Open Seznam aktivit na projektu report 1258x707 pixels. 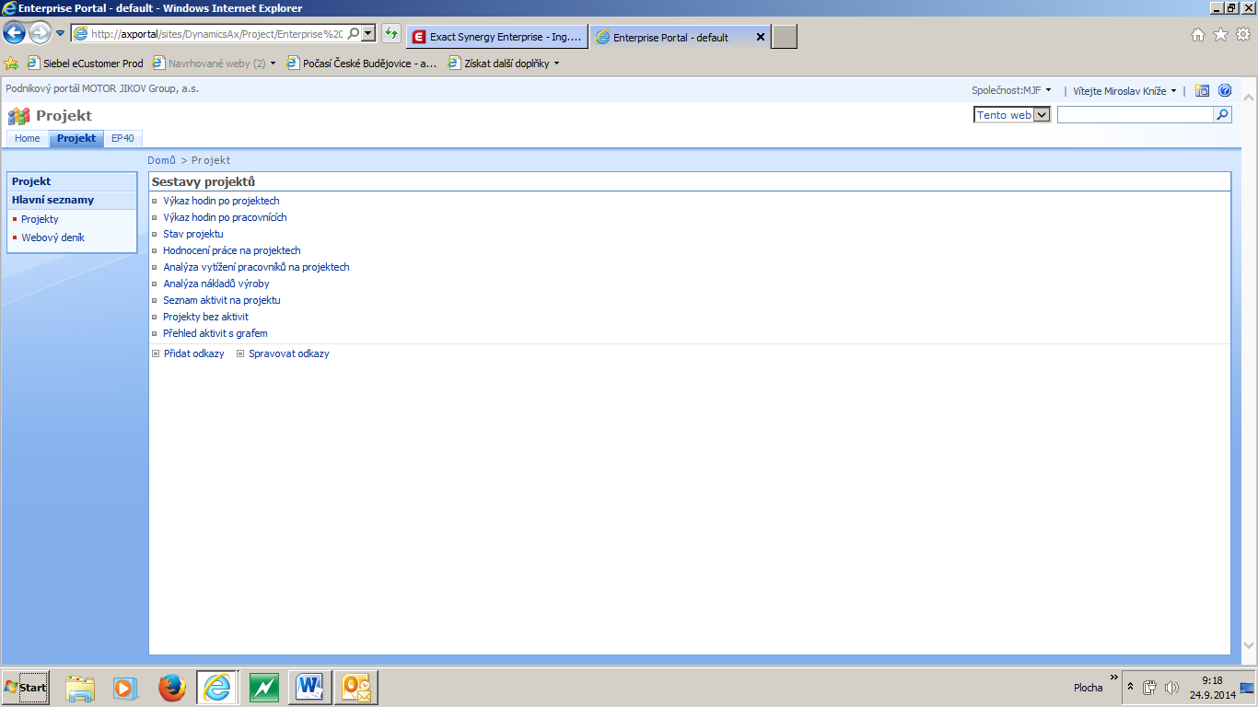(222, 300)
